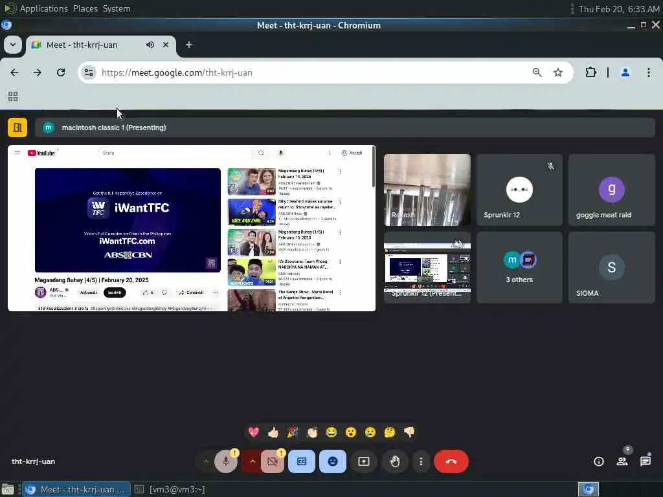Screen dimensions: 663x497
Task: Click the yellow room icon by presenter bar
Action: 17,127
